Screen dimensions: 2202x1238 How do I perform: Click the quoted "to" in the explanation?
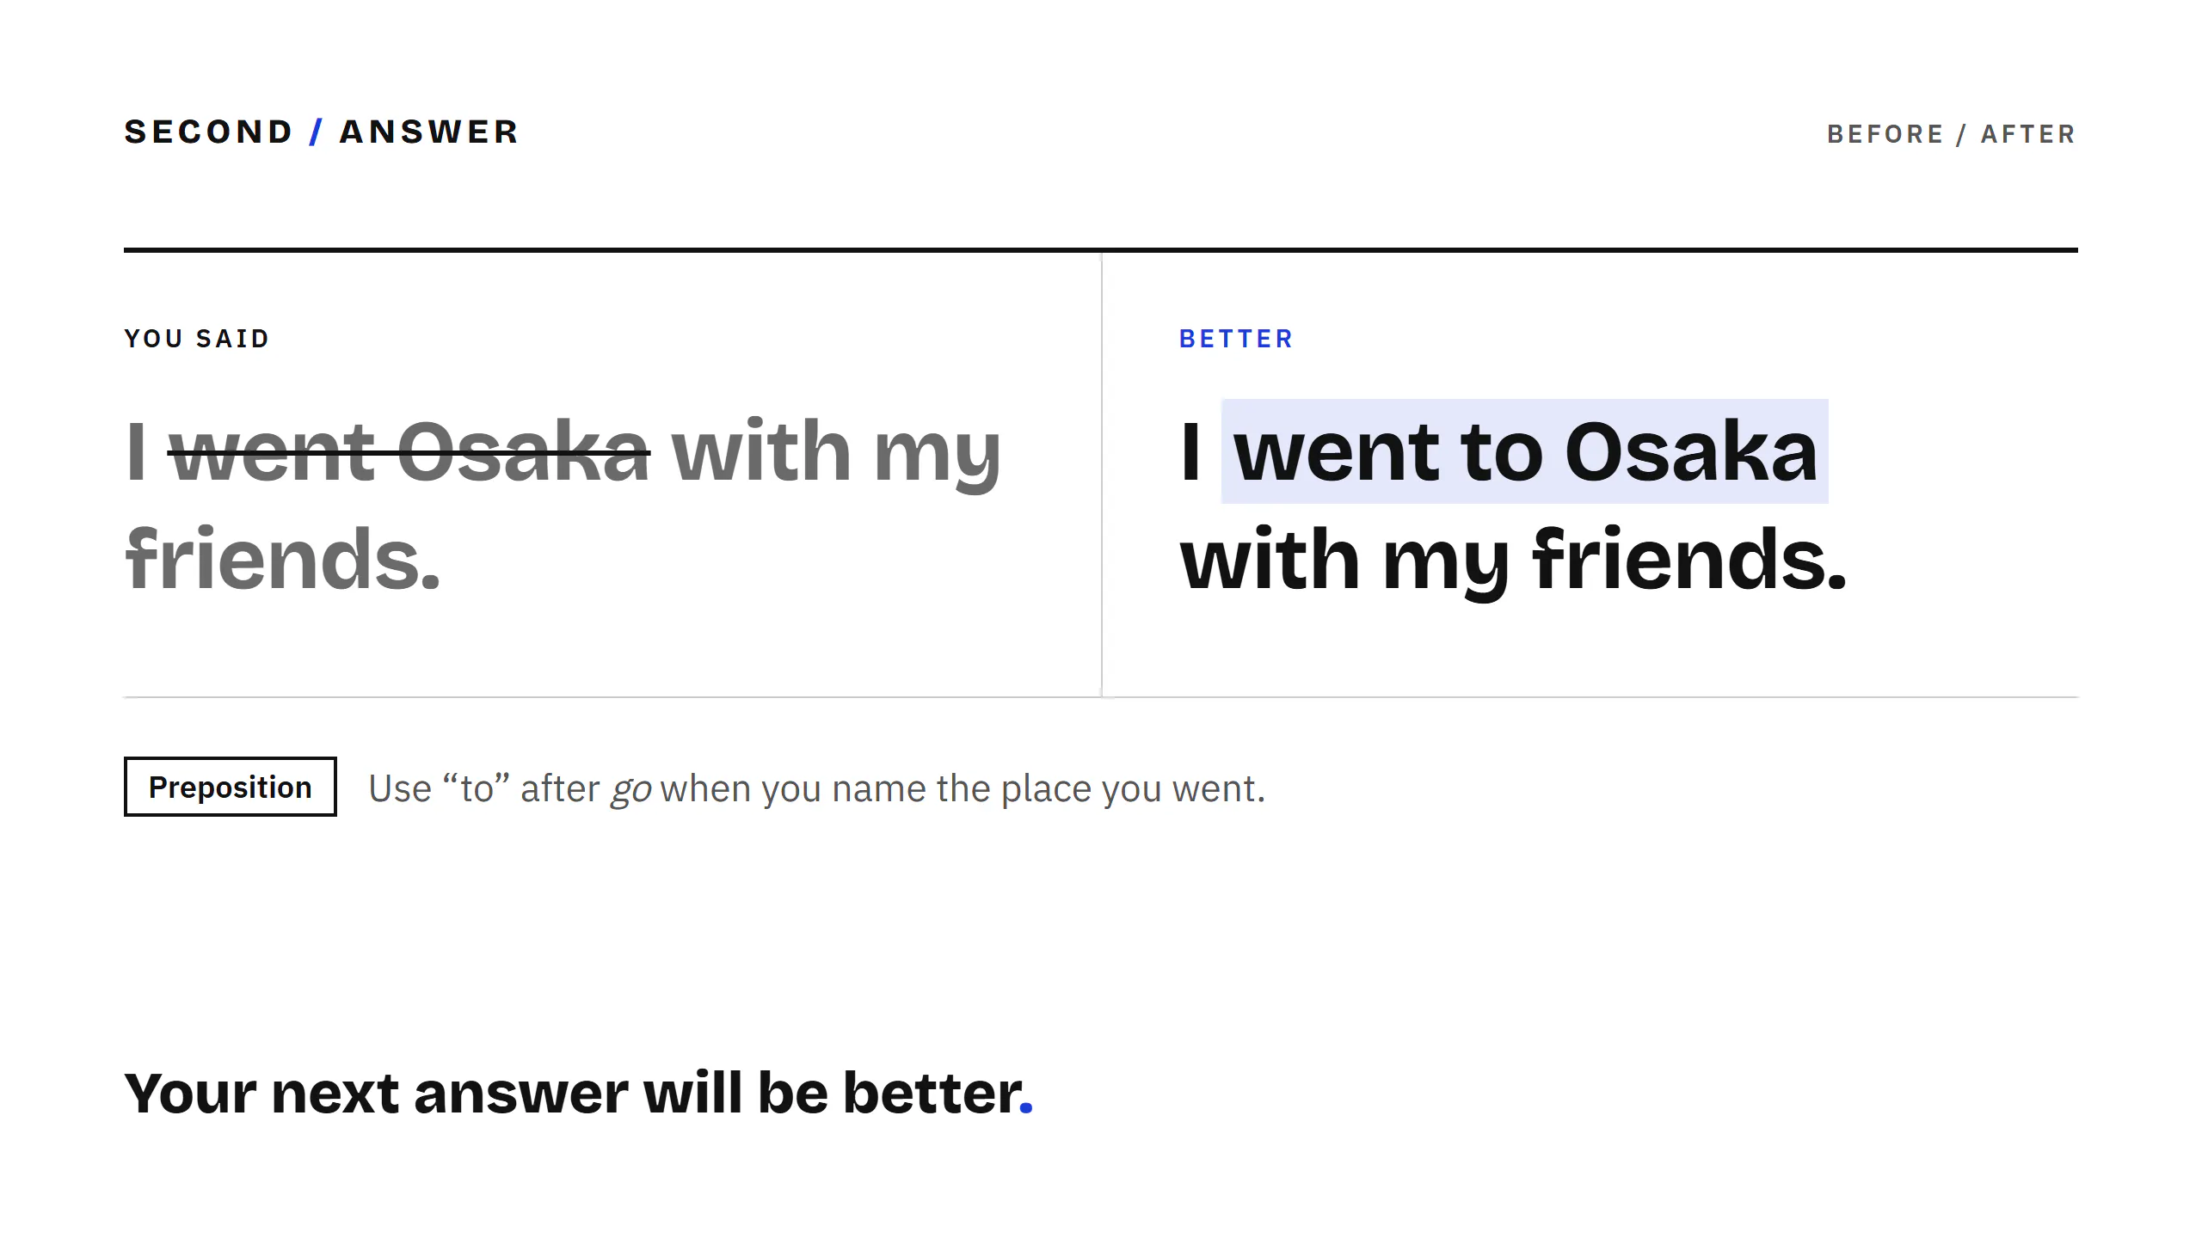[476, 788]
